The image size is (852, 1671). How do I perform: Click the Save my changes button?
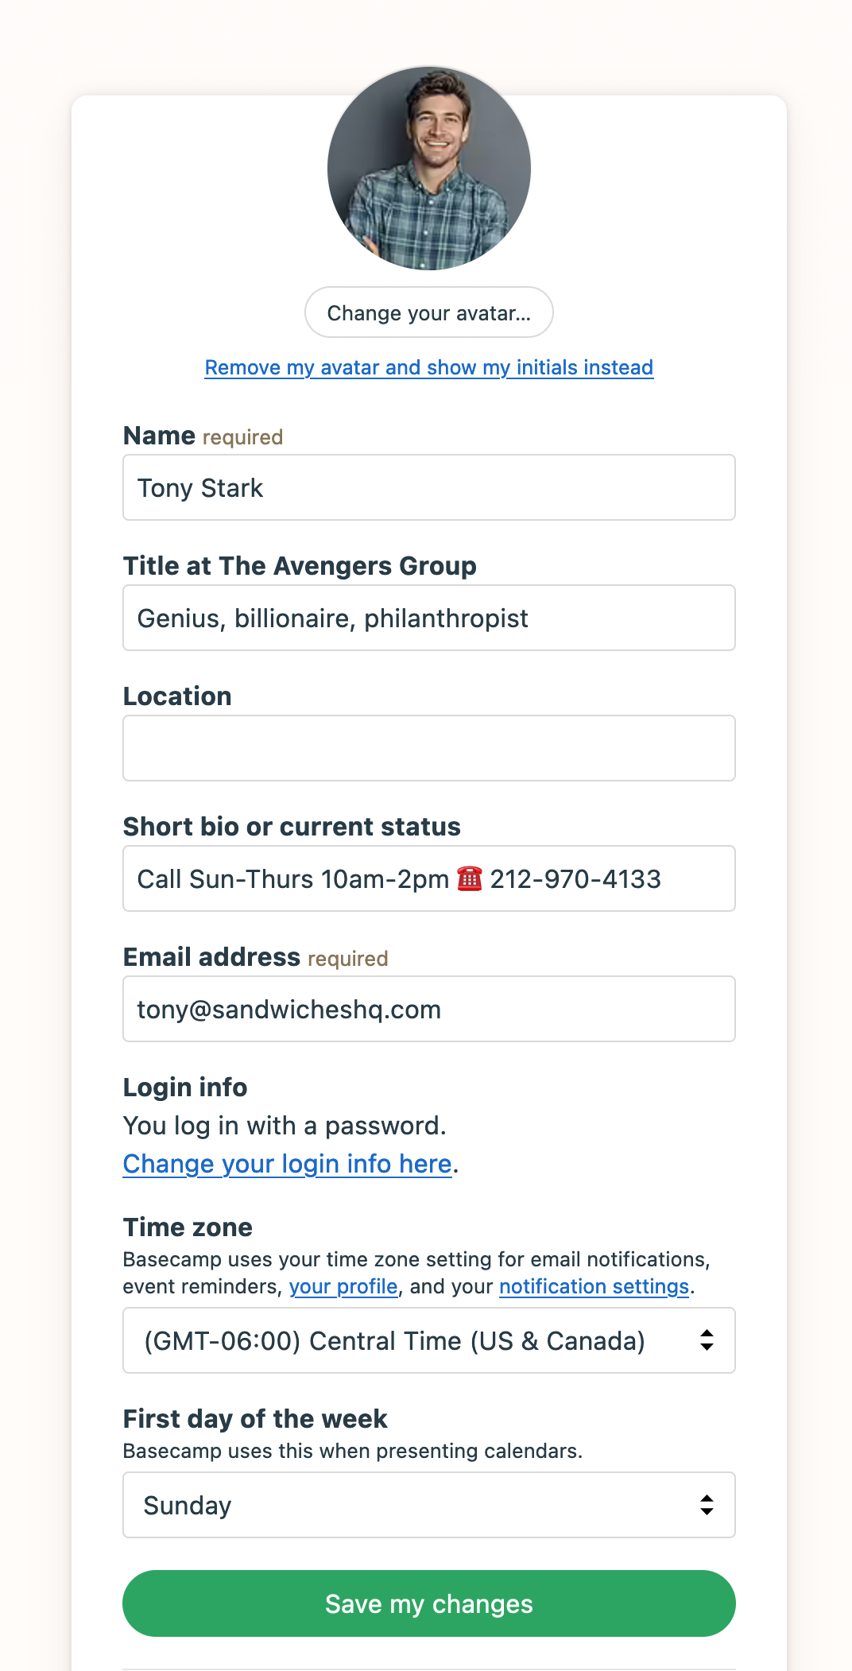click(x=428, y=1603)
